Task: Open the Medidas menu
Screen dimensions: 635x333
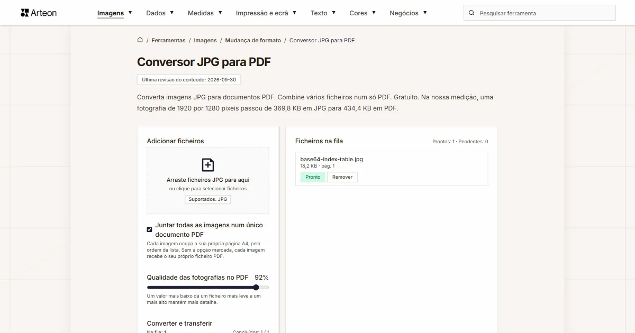Action: pos(201,13)
